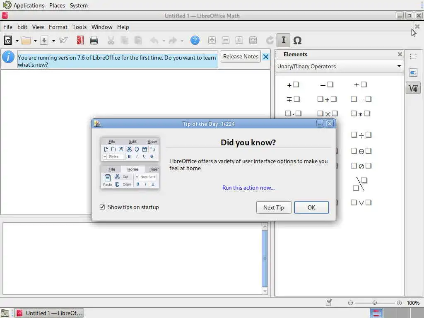Image resolution: width=424 pixels, height=318 pixels.
Task: Click the Undo arrow icon
Action: click(154, 40)
